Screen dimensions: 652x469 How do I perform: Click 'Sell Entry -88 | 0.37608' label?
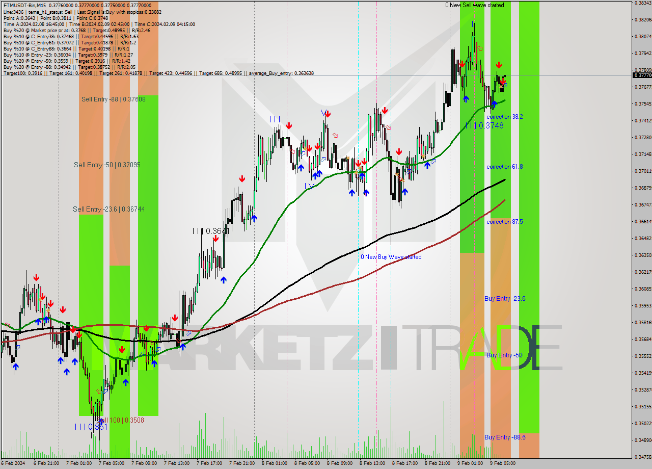(113, 99)
